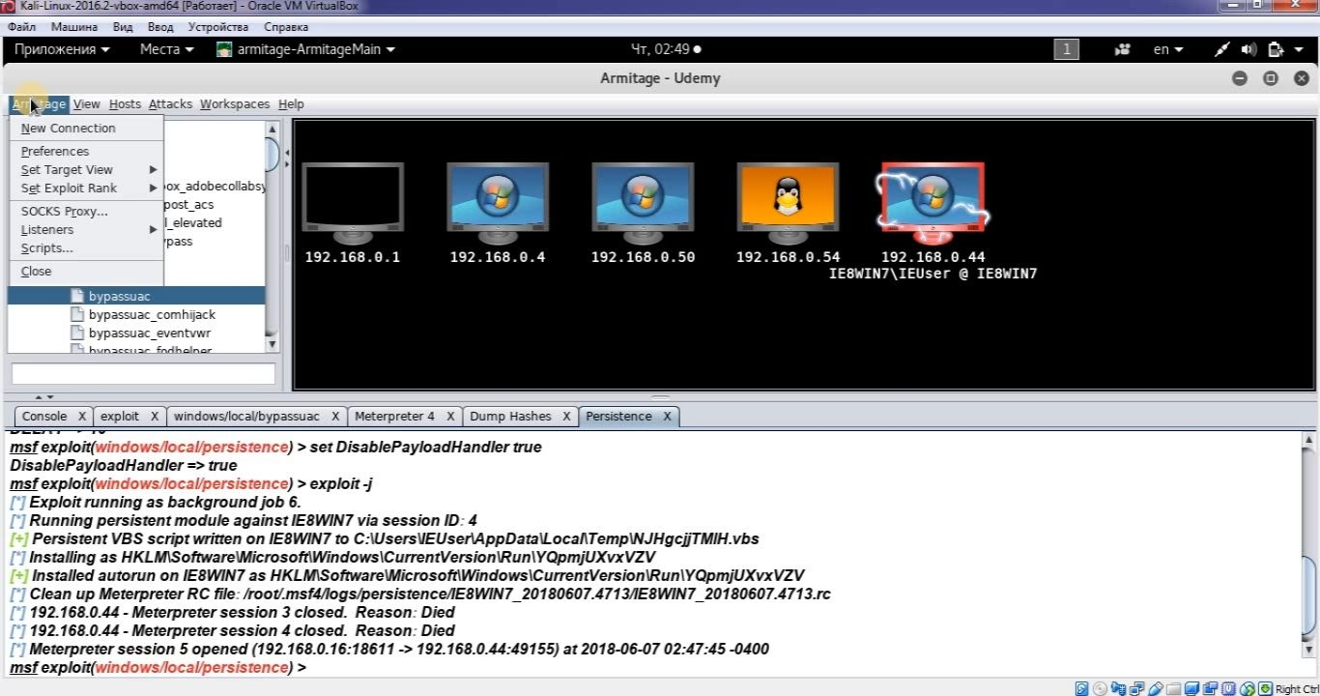Screen dimensions: 1320x696
Task: Open the Attacks menu
Action: pos(170,104)
